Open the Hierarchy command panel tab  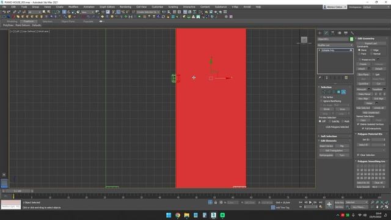(x=332, y=33)
